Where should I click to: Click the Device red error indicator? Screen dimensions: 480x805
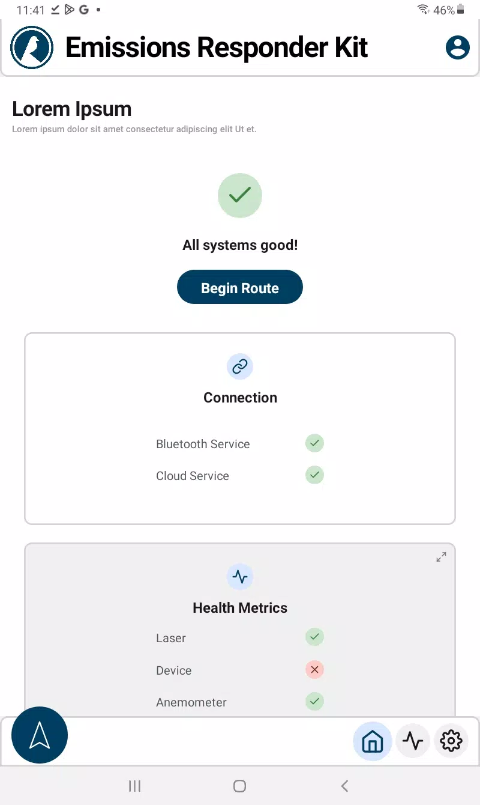[314, 669]
